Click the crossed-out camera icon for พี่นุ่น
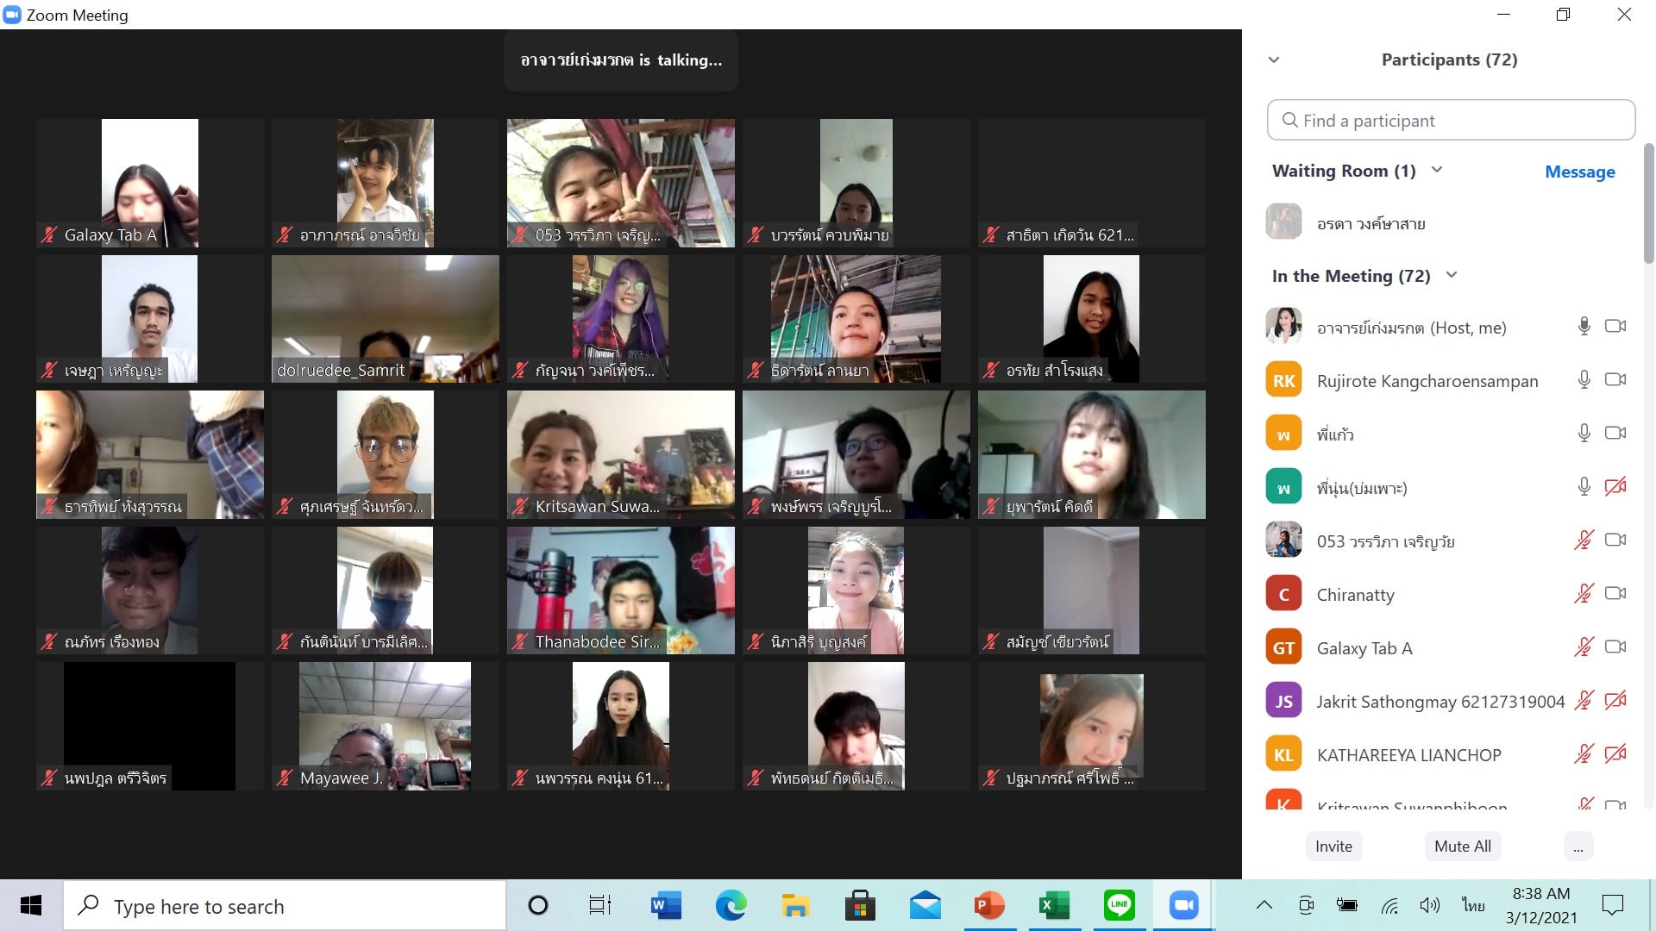The height and width of the screenshot is (931, 1656). click(x=1615, y=487)
